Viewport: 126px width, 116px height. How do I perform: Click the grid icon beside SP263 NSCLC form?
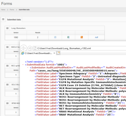(x=7, y=103)
